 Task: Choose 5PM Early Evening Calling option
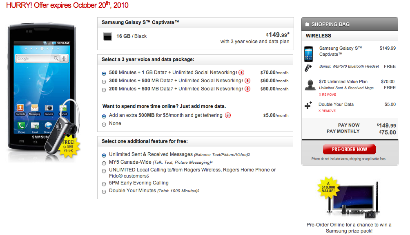pos(104,183)
